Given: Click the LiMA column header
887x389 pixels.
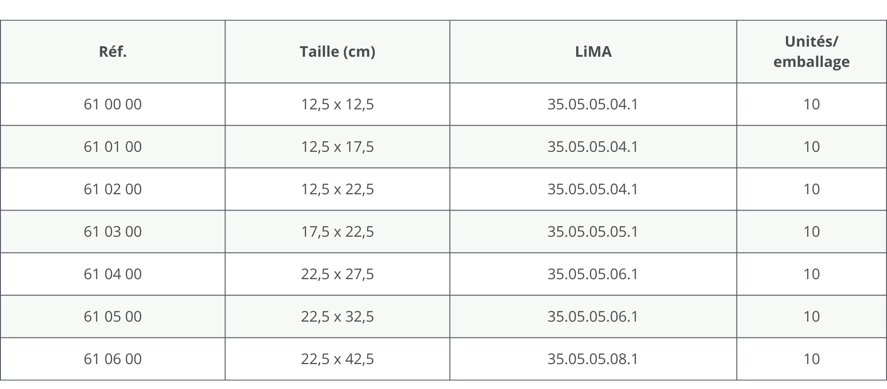Looking at the screenshot, I should pos(593,52).
